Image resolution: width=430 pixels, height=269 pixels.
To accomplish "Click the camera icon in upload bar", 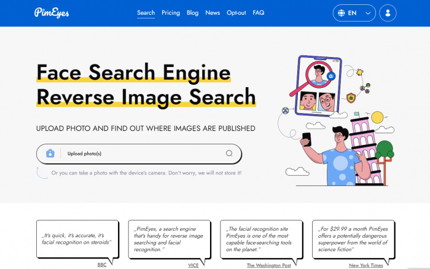I will (50, 154).
